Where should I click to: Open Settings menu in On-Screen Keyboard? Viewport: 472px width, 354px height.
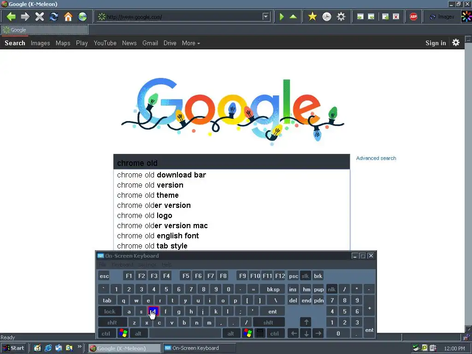pyautogui.click(x=147, y=265)
